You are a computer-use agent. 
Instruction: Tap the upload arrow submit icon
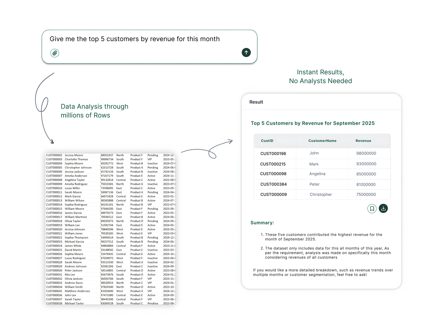tap(246, 53)
